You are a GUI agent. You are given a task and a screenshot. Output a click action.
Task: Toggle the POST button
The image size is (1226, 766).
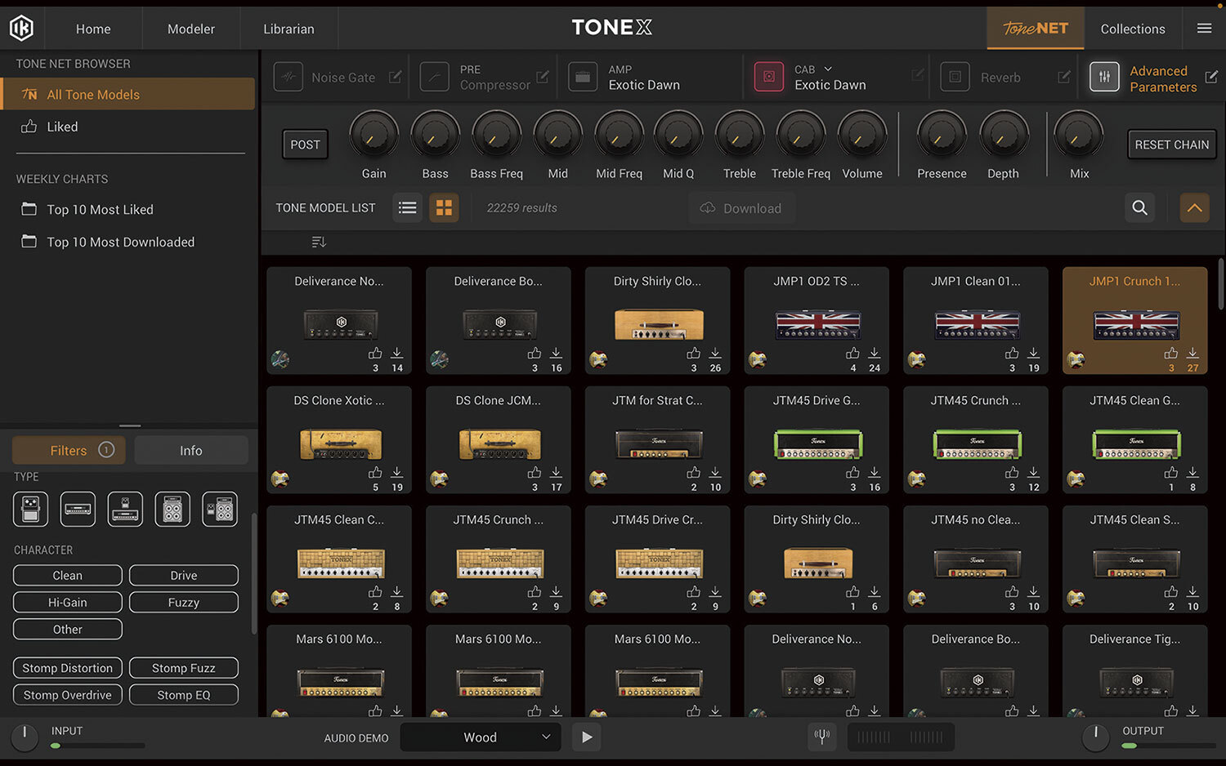[305, 145]
